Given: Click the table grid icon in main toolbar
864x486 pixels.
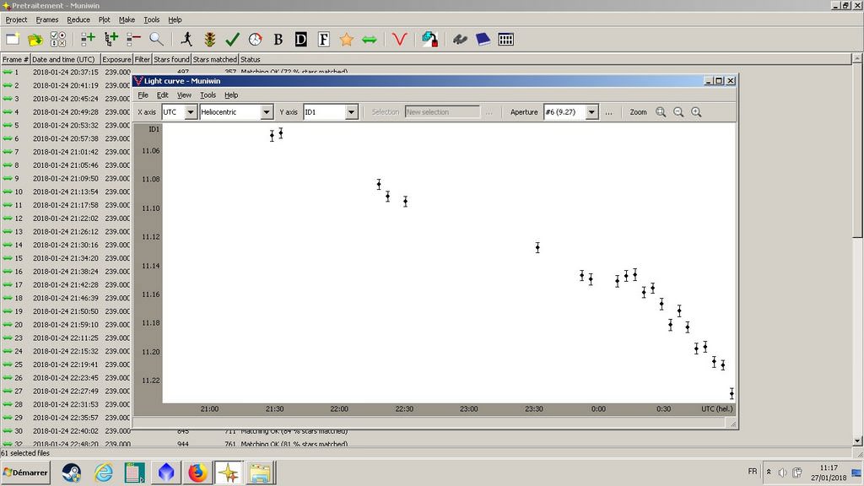Looking at the screenshot, I should (506, 39).
